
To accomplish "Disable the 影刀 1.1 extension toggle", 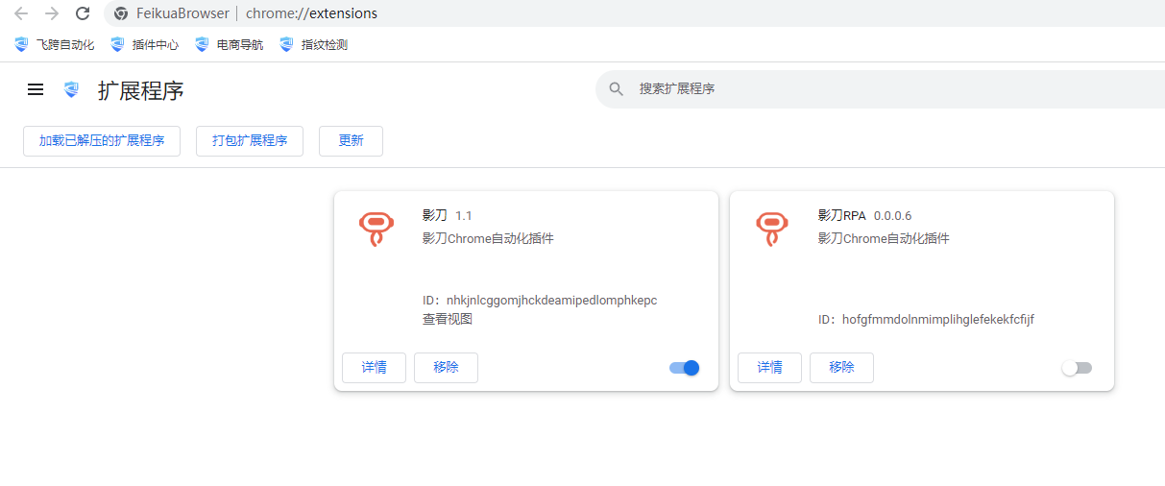I will [685, 368].
